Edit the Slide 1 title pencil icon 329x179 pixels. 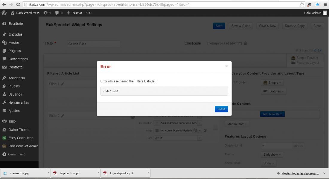63,84
